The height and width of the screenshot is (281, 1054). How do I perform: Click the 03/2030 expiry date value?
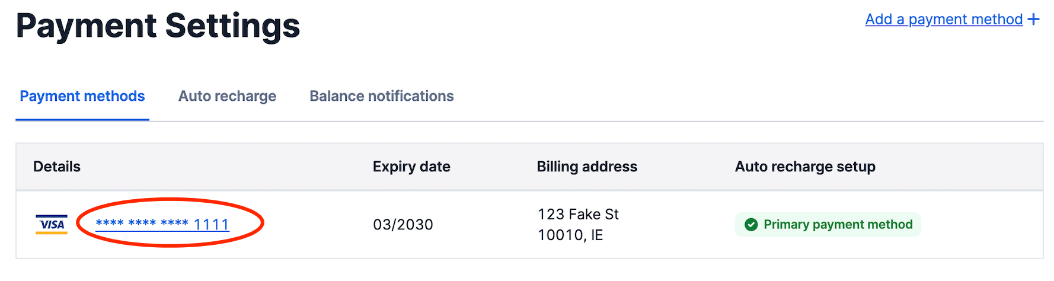click(403, 225)
